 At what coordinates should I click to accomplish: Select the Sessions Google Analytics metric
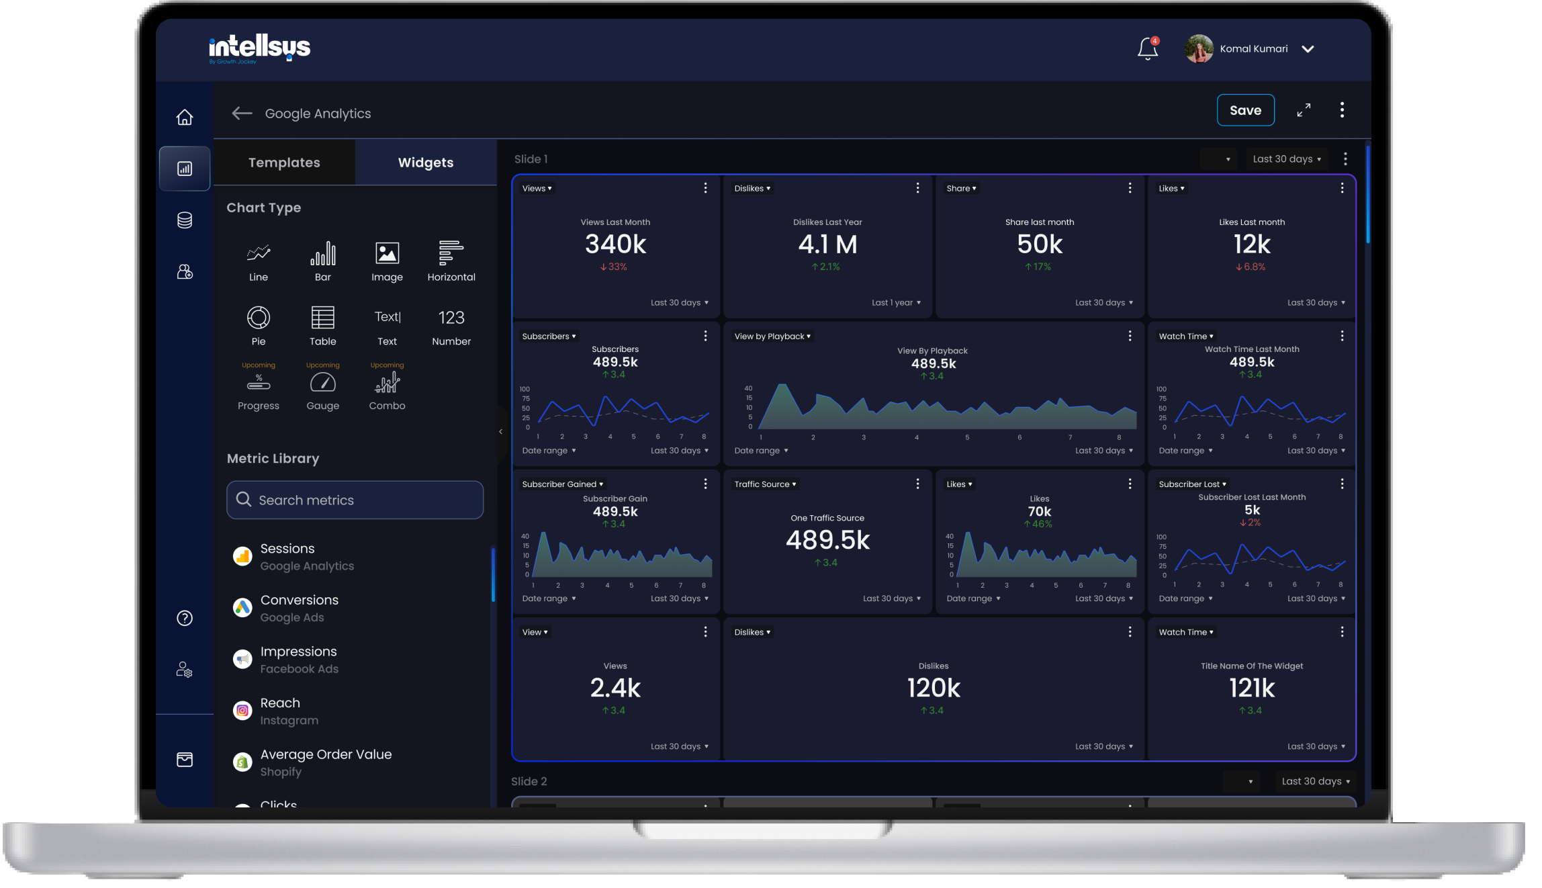355,557
